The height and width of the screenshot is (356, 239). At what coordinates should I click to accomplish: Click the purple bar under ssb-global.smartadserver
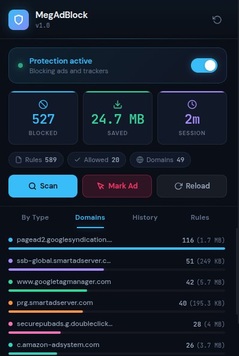coord(56,270)
